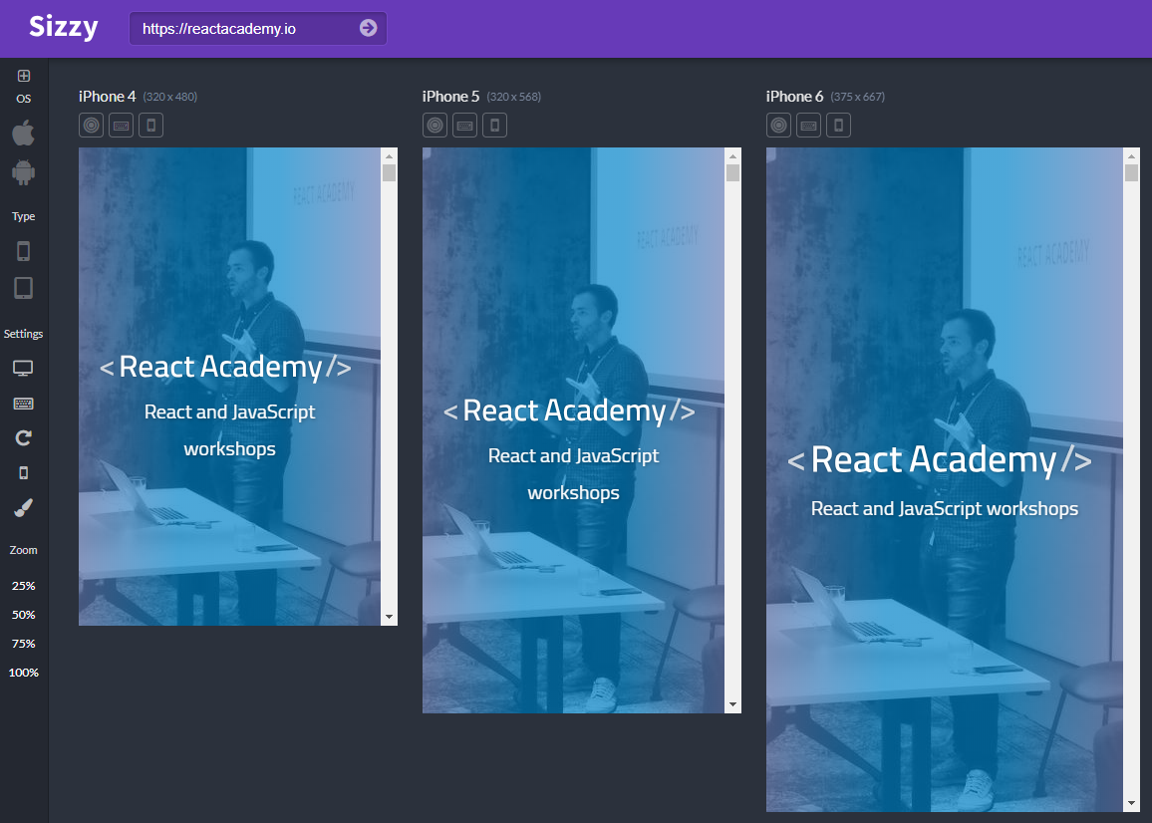Click the monitor icon under Settings
This screenshot has height=823, width=1152.
pyautogui.click(x=24, y=368)
